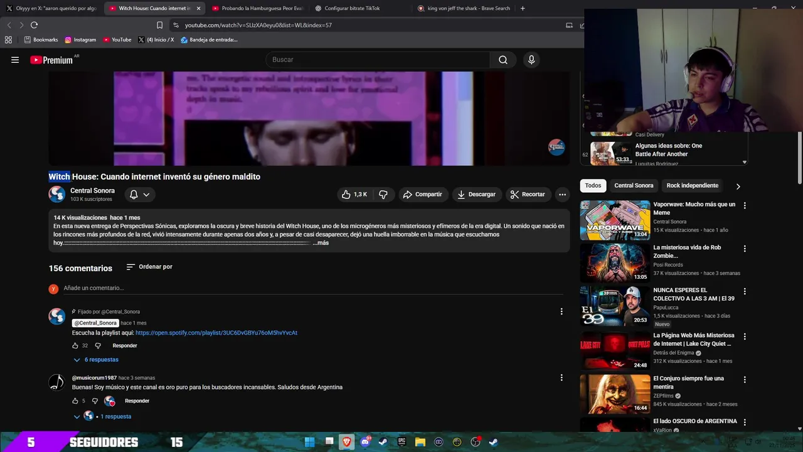Open La misteriosa vida de Rob Zombie thumbnail

(x=615, y=263)
